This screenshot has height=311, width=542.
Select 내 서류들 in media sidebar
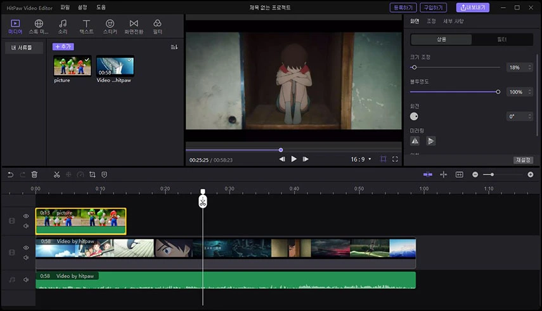click(24, 48)
